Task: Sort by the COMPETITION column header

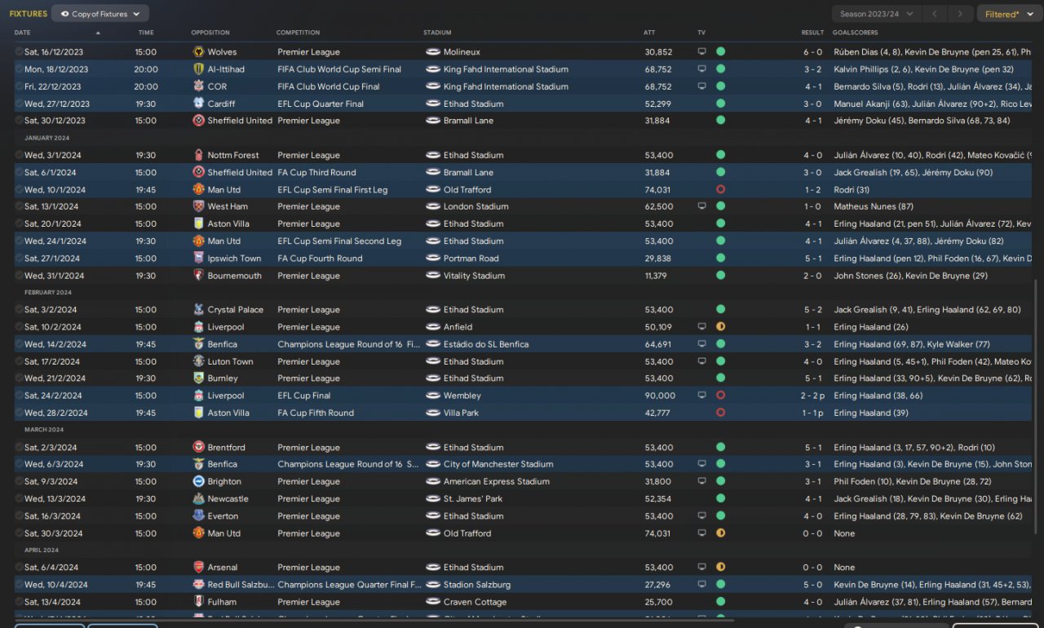Action: pos(299,33)
